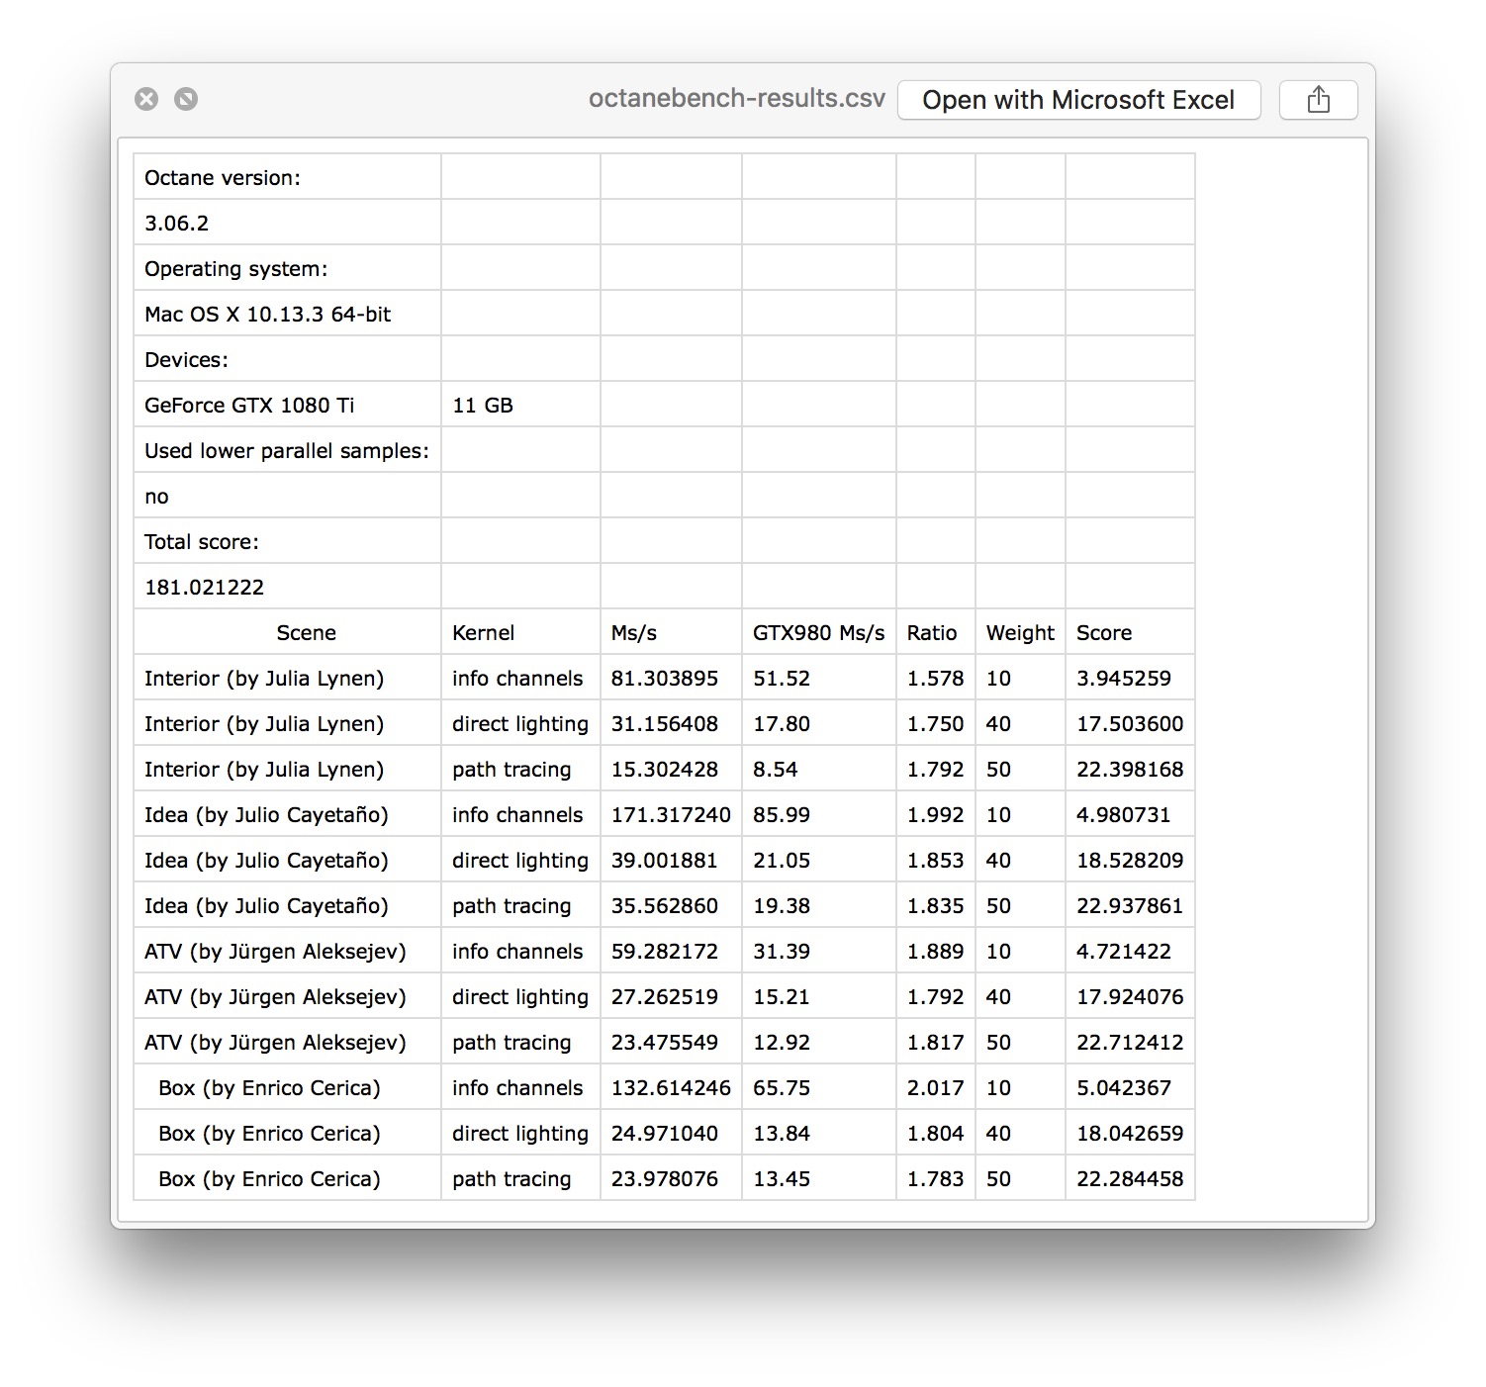Select Ms/s value 81.303895

pyautogui.click(x=671, y=678)
